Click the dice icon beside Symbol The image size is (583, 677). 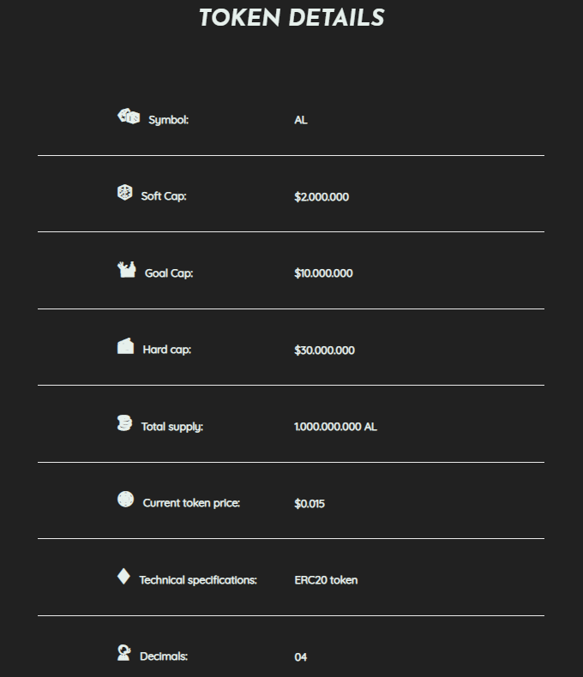[129, 117]
